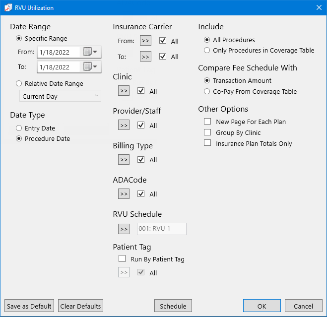This screenshot has height=317, width=327.
Task: Open the Clinic selection arrow button
Action: 124,91
